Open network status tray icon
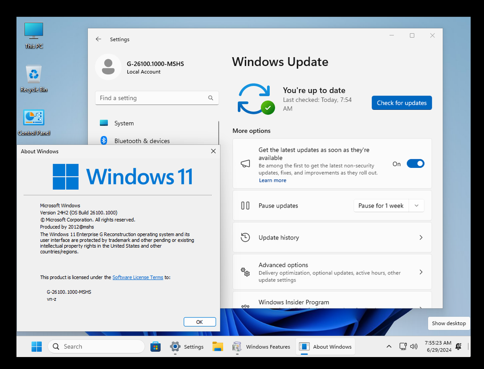Screen dimensions: 484x369 (x=403, y=346)
